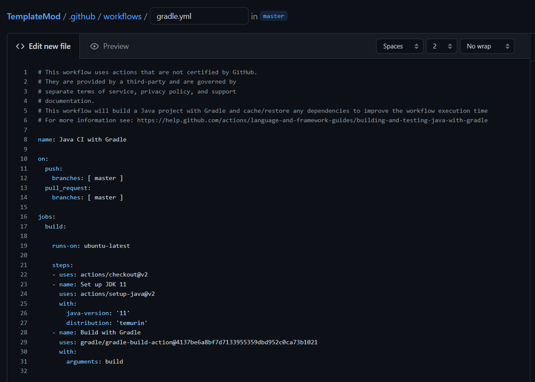Click the eye icon next to Preview
Image resolution: width=535 pixels, height=382 pixels.
95,47
